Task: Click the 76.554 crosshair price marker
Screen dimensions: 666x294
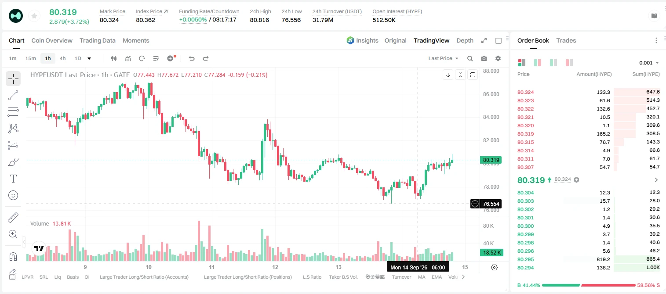Action: pyautogui.click(x=486, y=204)
